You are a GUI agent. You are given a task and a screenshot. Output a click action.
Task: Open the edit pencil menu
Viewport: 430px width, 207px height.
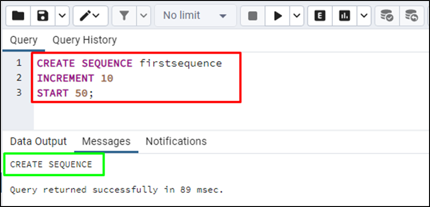[90, 16]
